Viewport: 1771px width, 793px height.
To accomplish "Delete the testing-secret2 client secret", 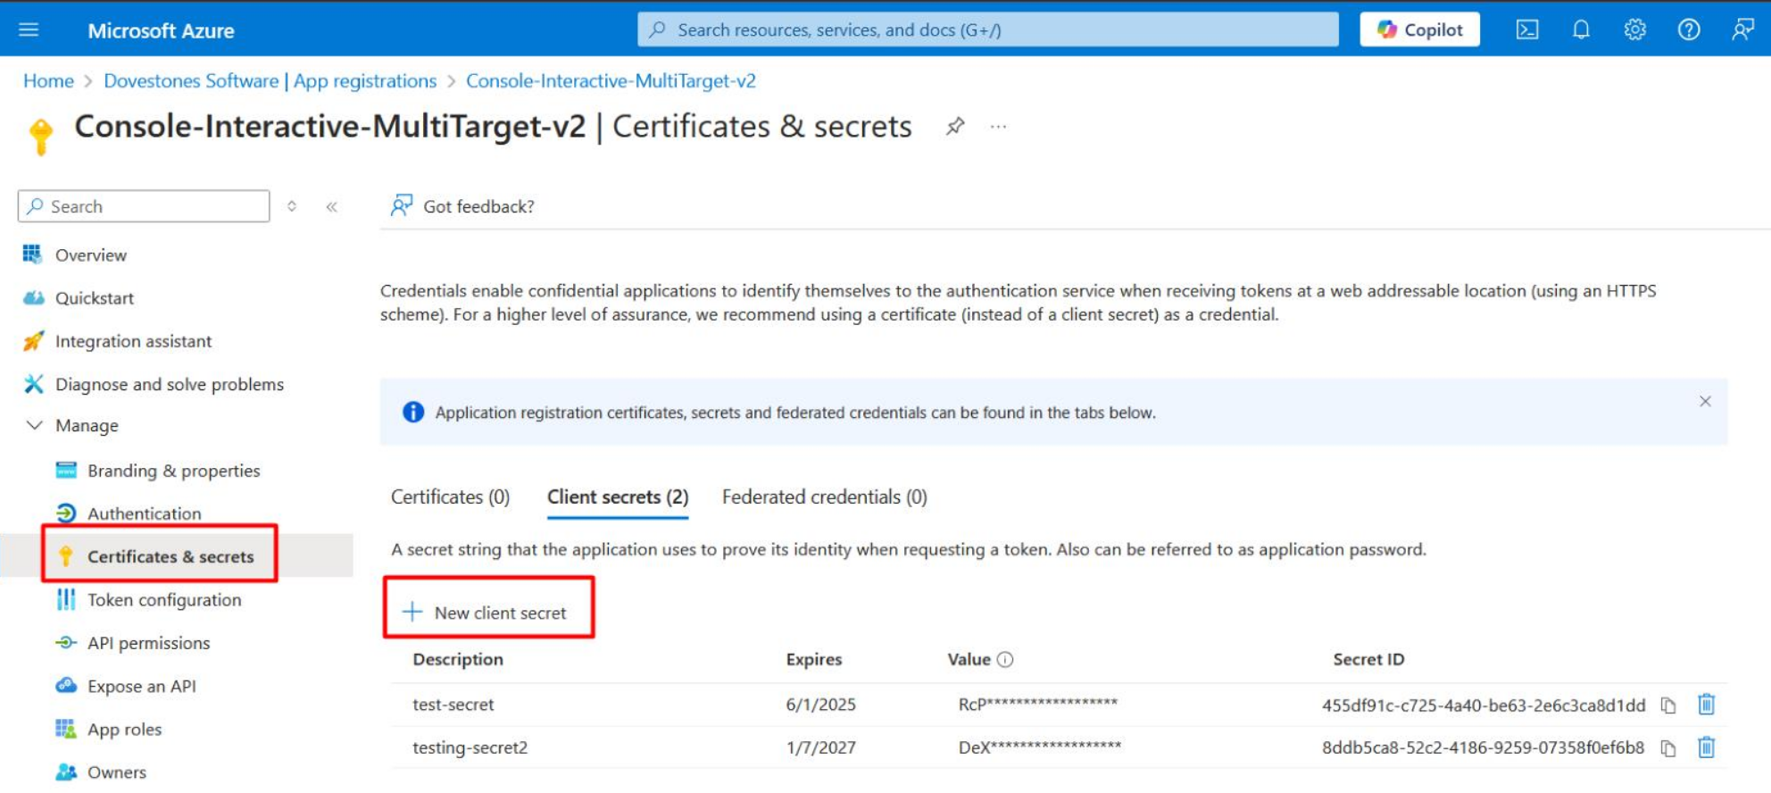I will click(x=1706, y=747).
